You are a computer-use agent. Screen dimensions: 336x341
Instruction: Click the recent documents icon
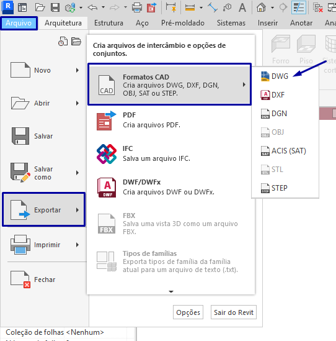[x=63, y=41]
